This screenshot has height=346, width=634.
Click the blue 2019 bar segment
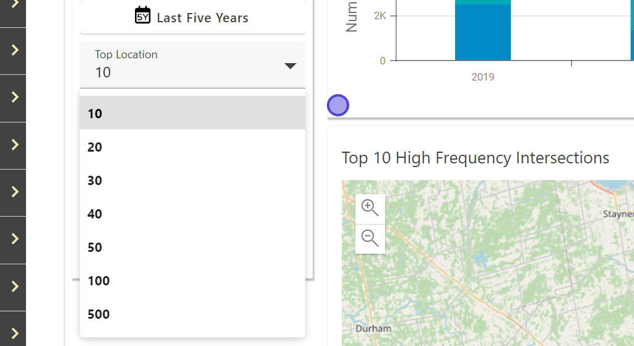coord(482,34)
